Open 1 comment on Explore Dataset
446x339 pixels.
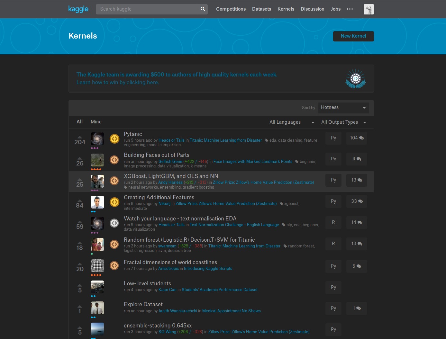tap(357, 308)
